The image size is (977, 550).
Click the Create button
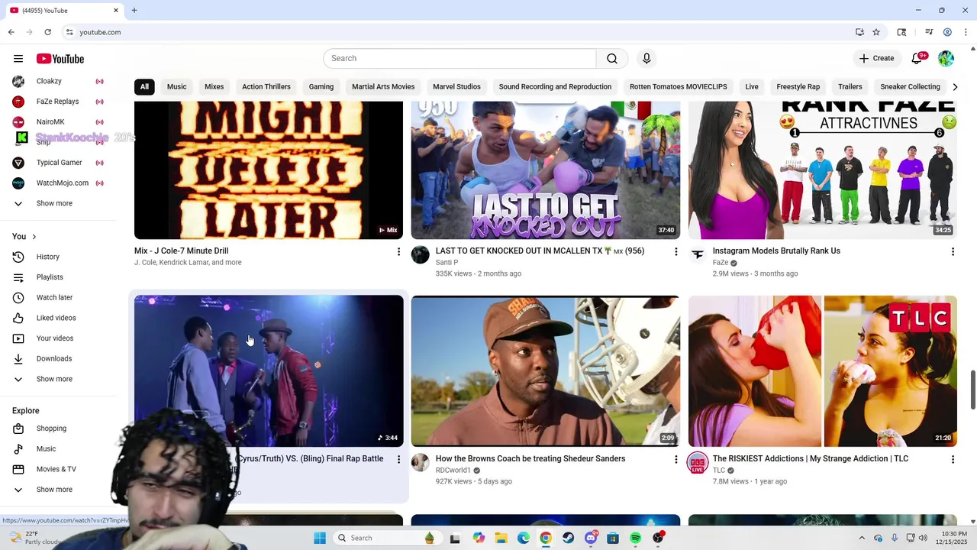(876, 59)
